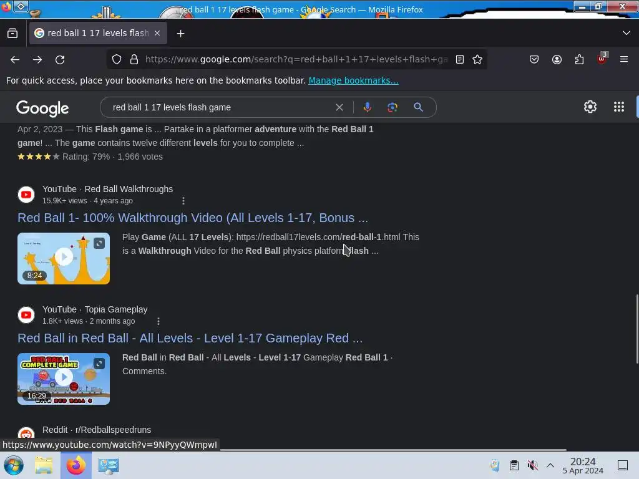
Task: Play the 8:24 walkthrough video thumbnail
Action: click(x=64, y=258)
